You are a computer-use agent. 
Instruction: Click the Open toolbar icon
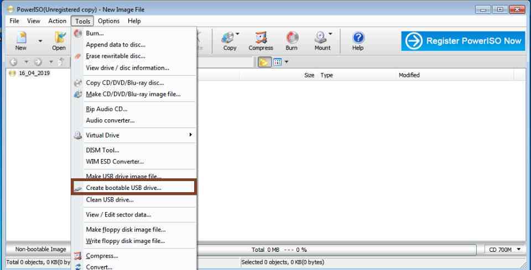click(59, 41)
